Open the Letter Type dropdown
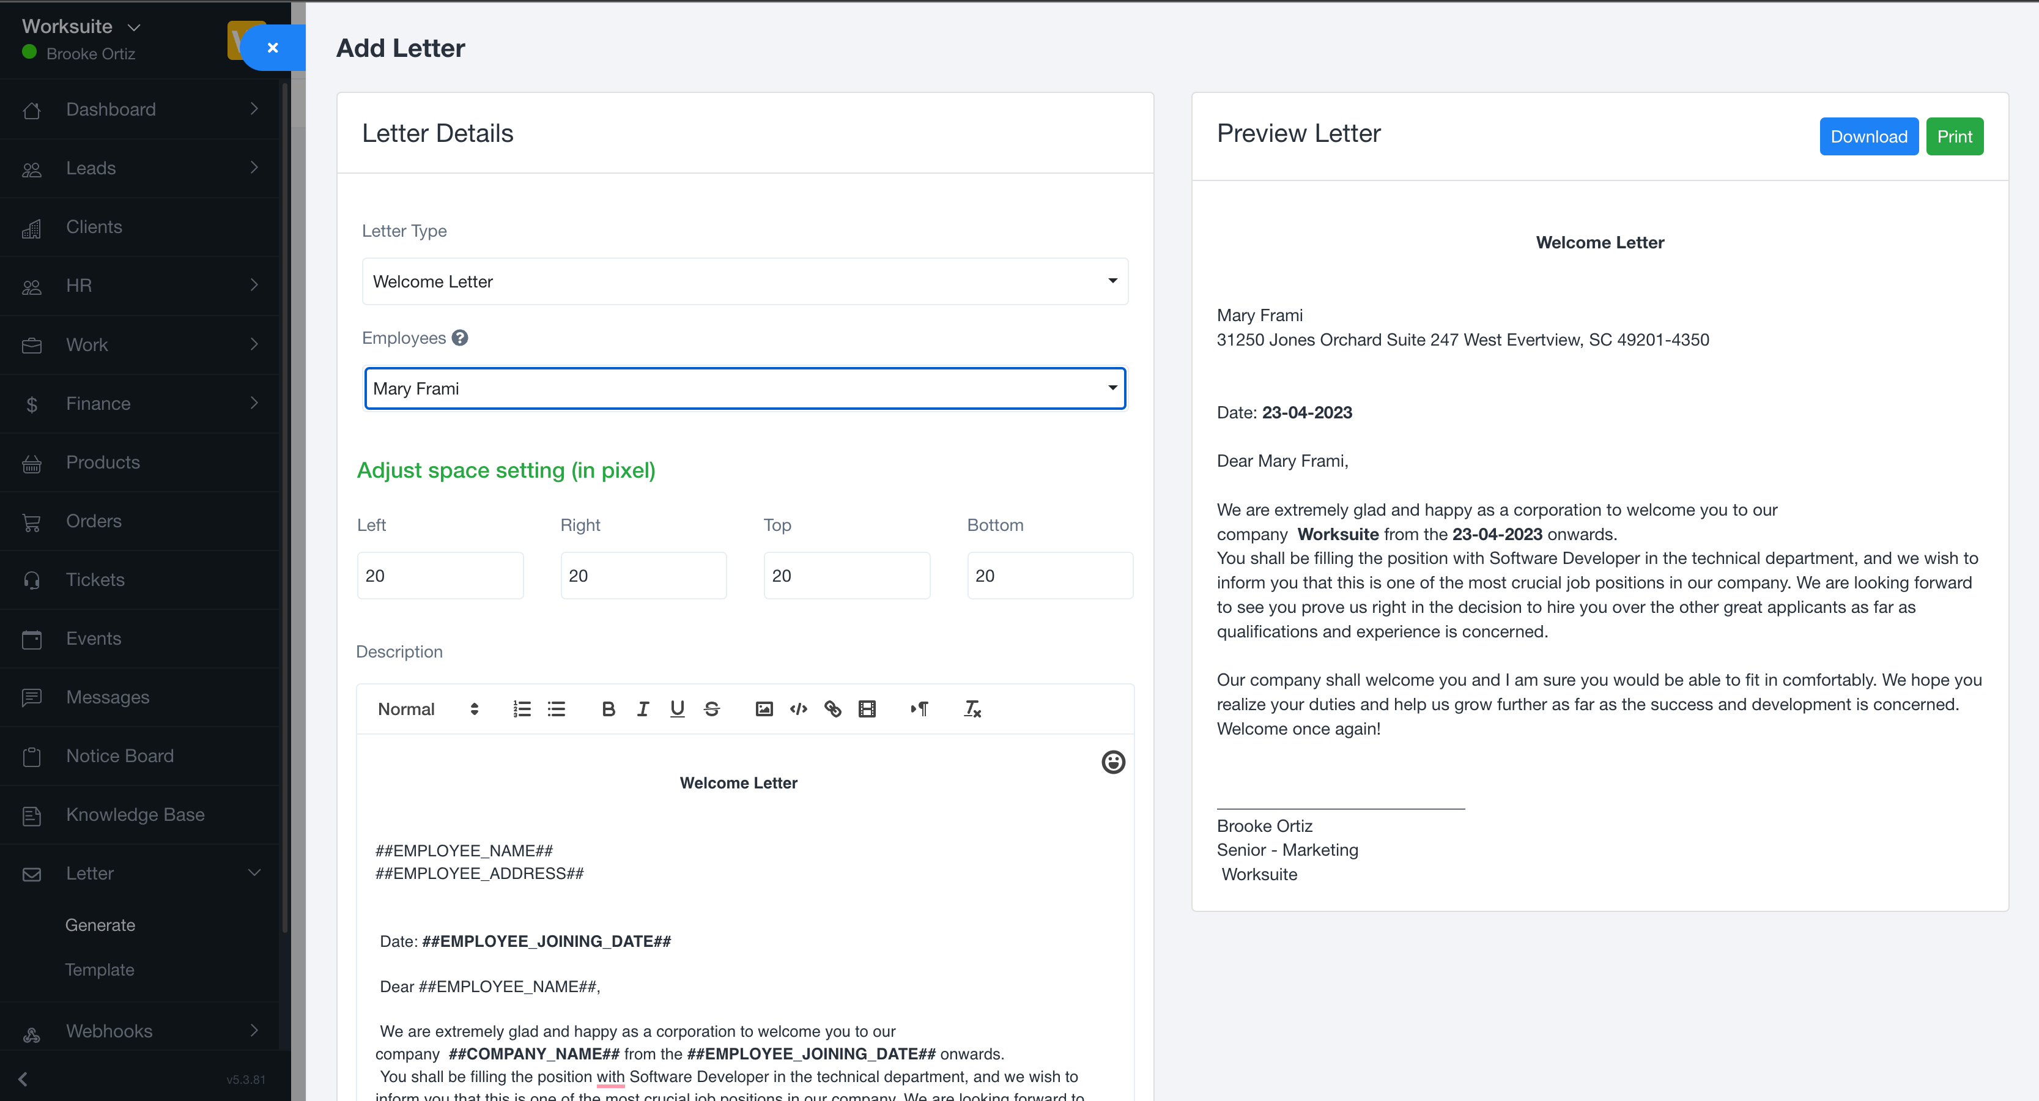Screen dimensions: 2039x1101 pyautogui.click(x=744, y=281)
